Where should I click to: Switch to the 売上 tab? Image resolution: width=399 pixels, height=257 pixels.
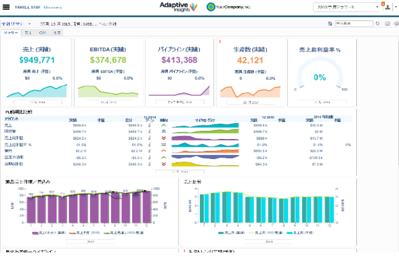coord(27,31)
